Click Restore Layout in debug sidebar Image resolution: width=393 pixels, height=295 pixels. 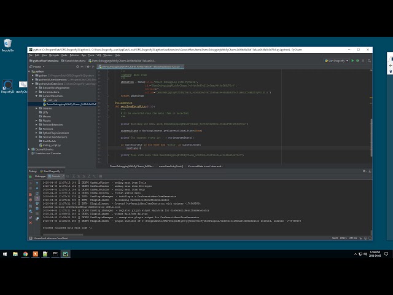pos(30,206)
